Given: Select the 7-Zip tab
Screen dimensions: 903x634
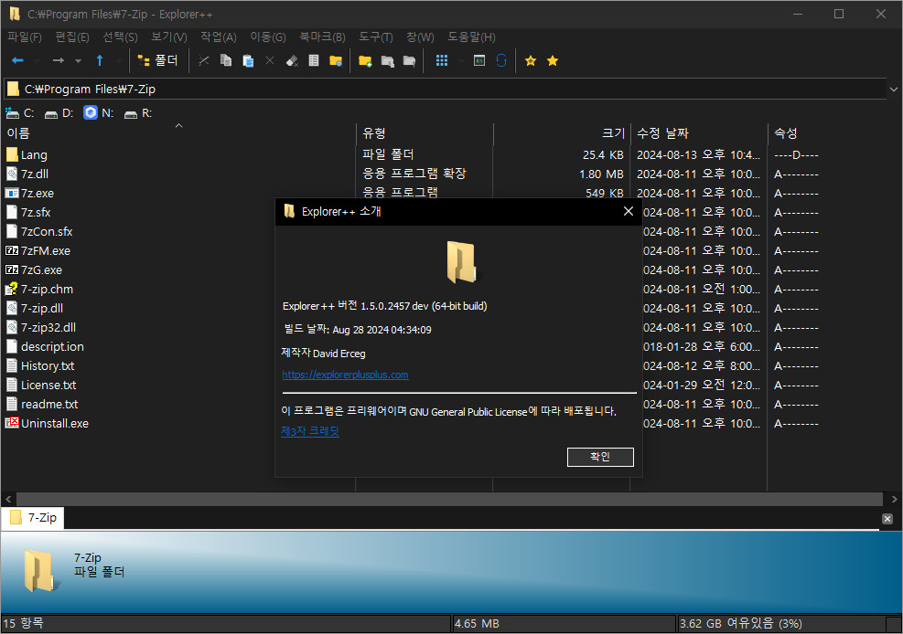Looking at the screenshot, I should 34,517.
